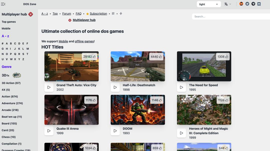The height and width of the screenshot is (151, 270).
Task: Filter games by letter Z
Action: click(x=23, y=59)
